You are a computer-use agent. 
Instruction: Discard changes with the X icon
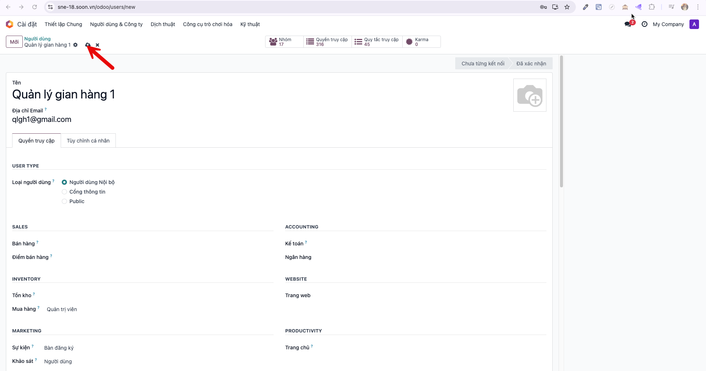click(97, 45)
